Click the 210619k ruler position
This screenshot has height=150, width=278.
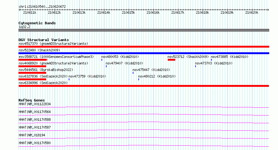tap(227, 12)
